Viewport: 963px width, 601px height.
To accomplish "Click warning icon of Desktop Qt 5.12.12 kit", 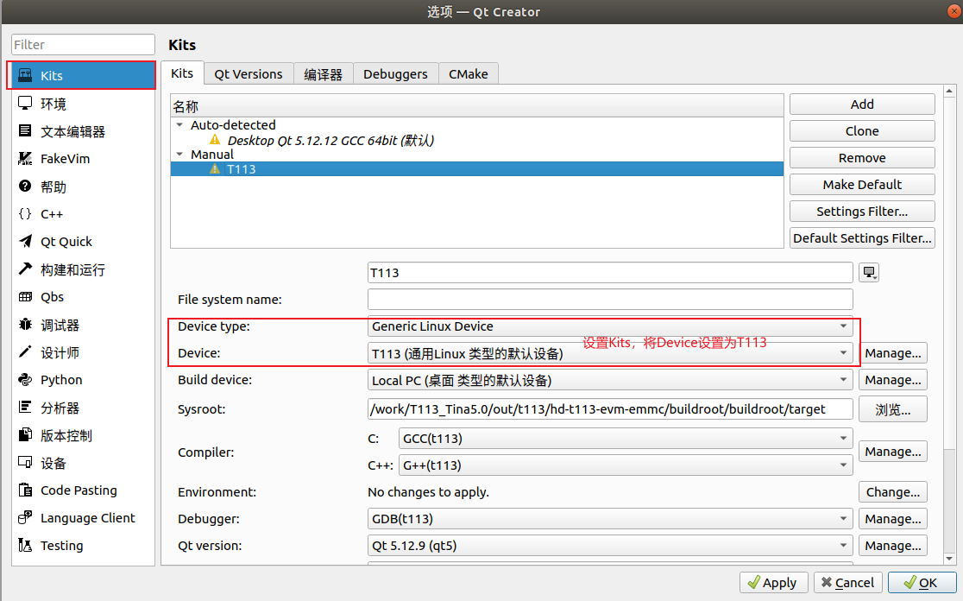I will 215,140.
